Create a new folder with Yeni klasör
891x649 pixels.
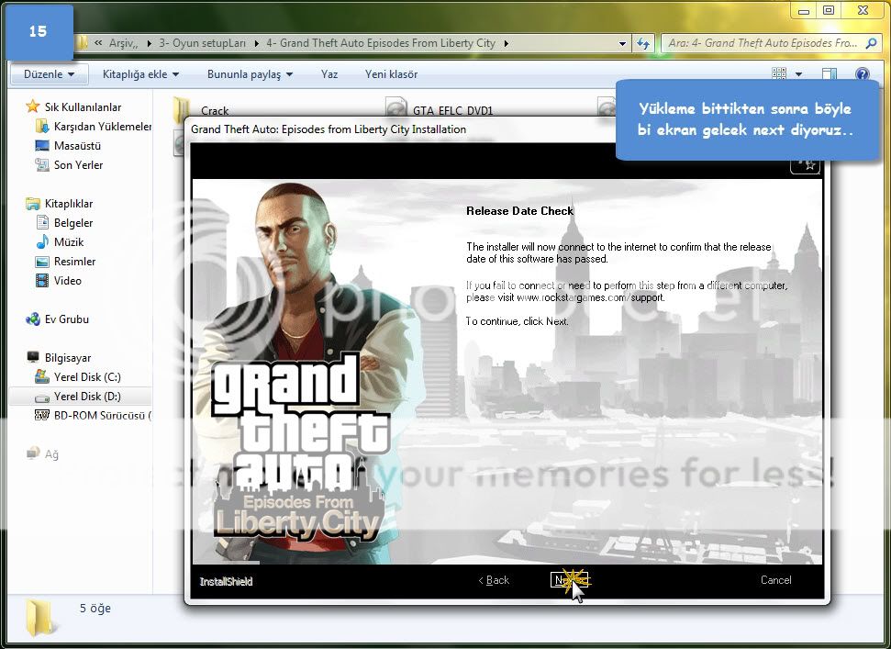[391, 74]
